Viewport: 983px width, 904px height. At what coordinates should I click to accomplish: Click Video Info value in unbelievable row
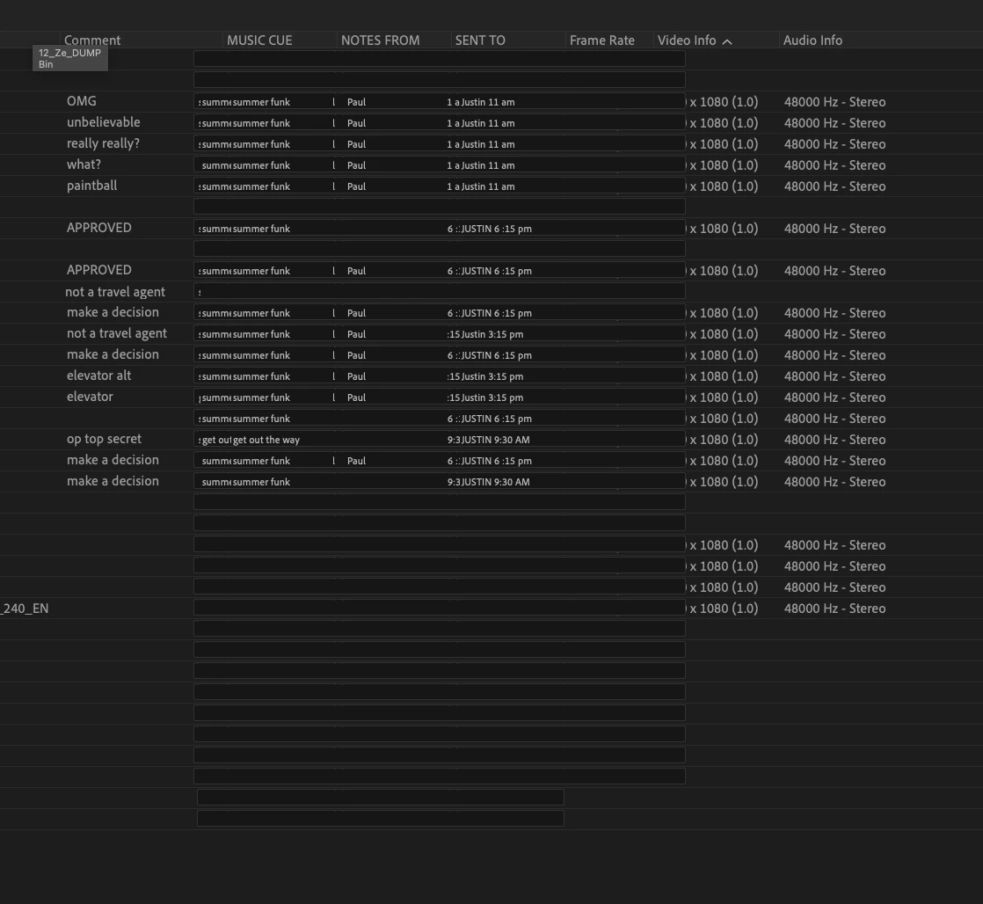[x=724, y=123]
